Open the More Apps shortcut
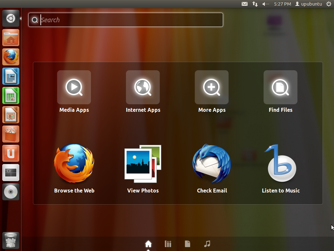The width and height of the screenshot is (334, 251). point(211,87)
